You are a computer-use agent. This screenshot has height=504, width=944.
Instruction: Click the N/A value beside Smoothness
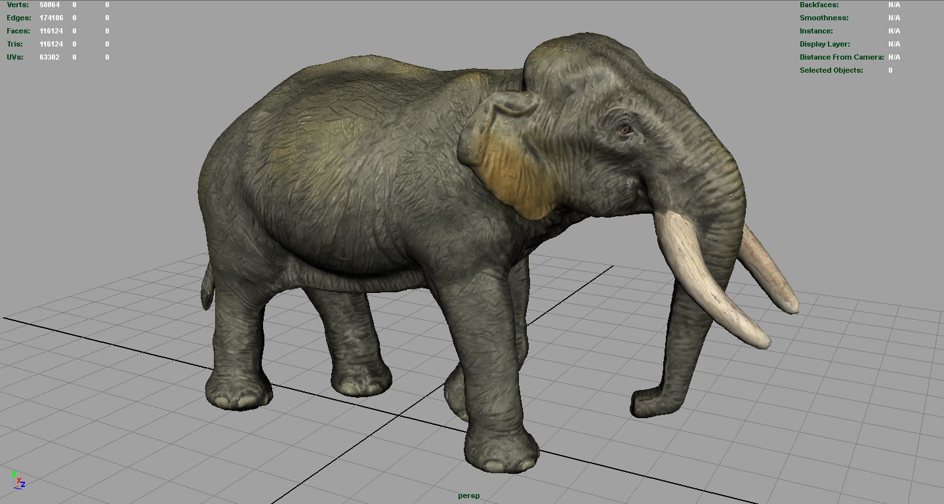894,18
